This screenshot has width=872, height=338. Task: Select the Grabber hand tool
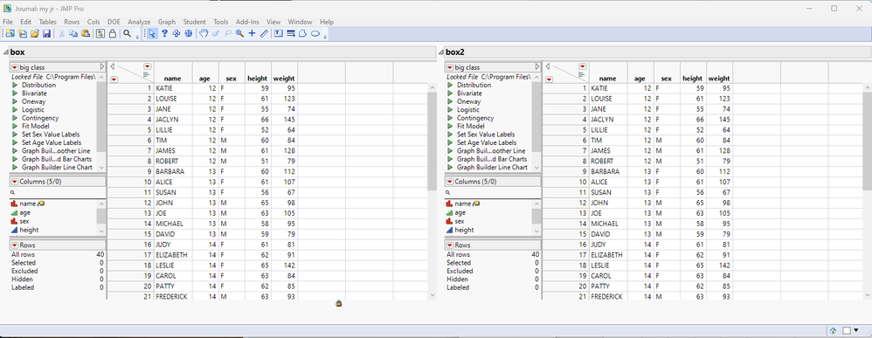pos(204,34)
